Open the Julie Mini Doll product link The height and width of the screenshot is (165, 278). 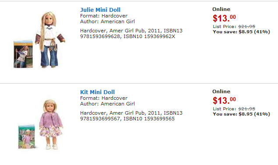[x=100, y=10]
